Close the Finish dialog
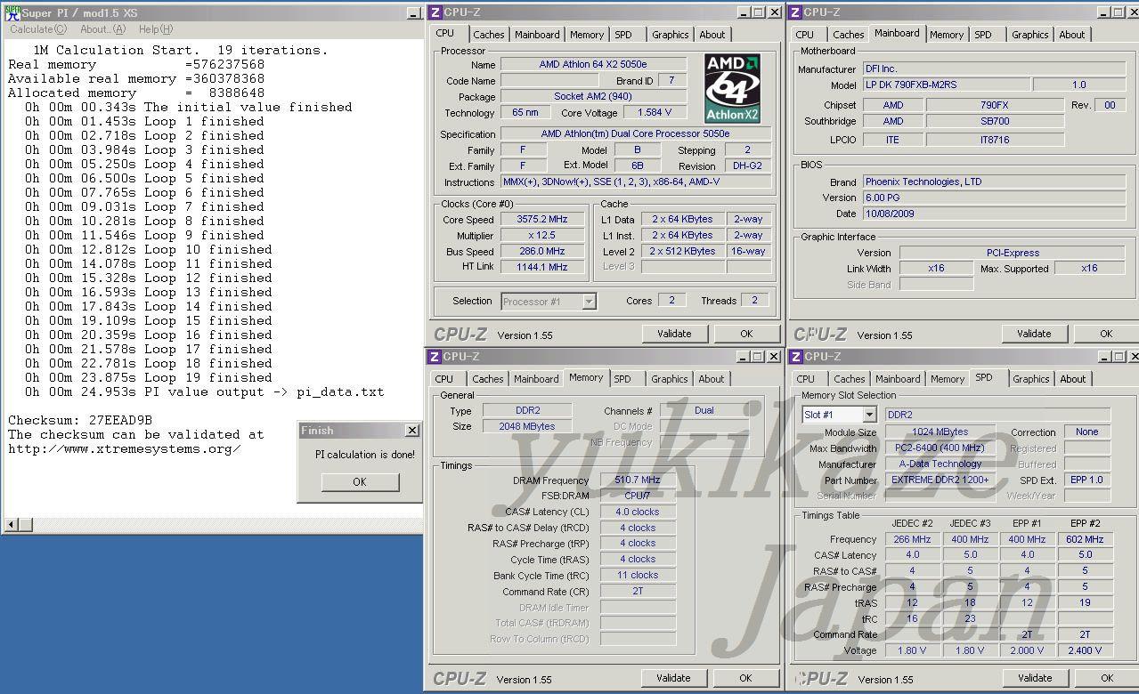The height and width of the screenshot is (694, 1139). [x=411, y=431]
